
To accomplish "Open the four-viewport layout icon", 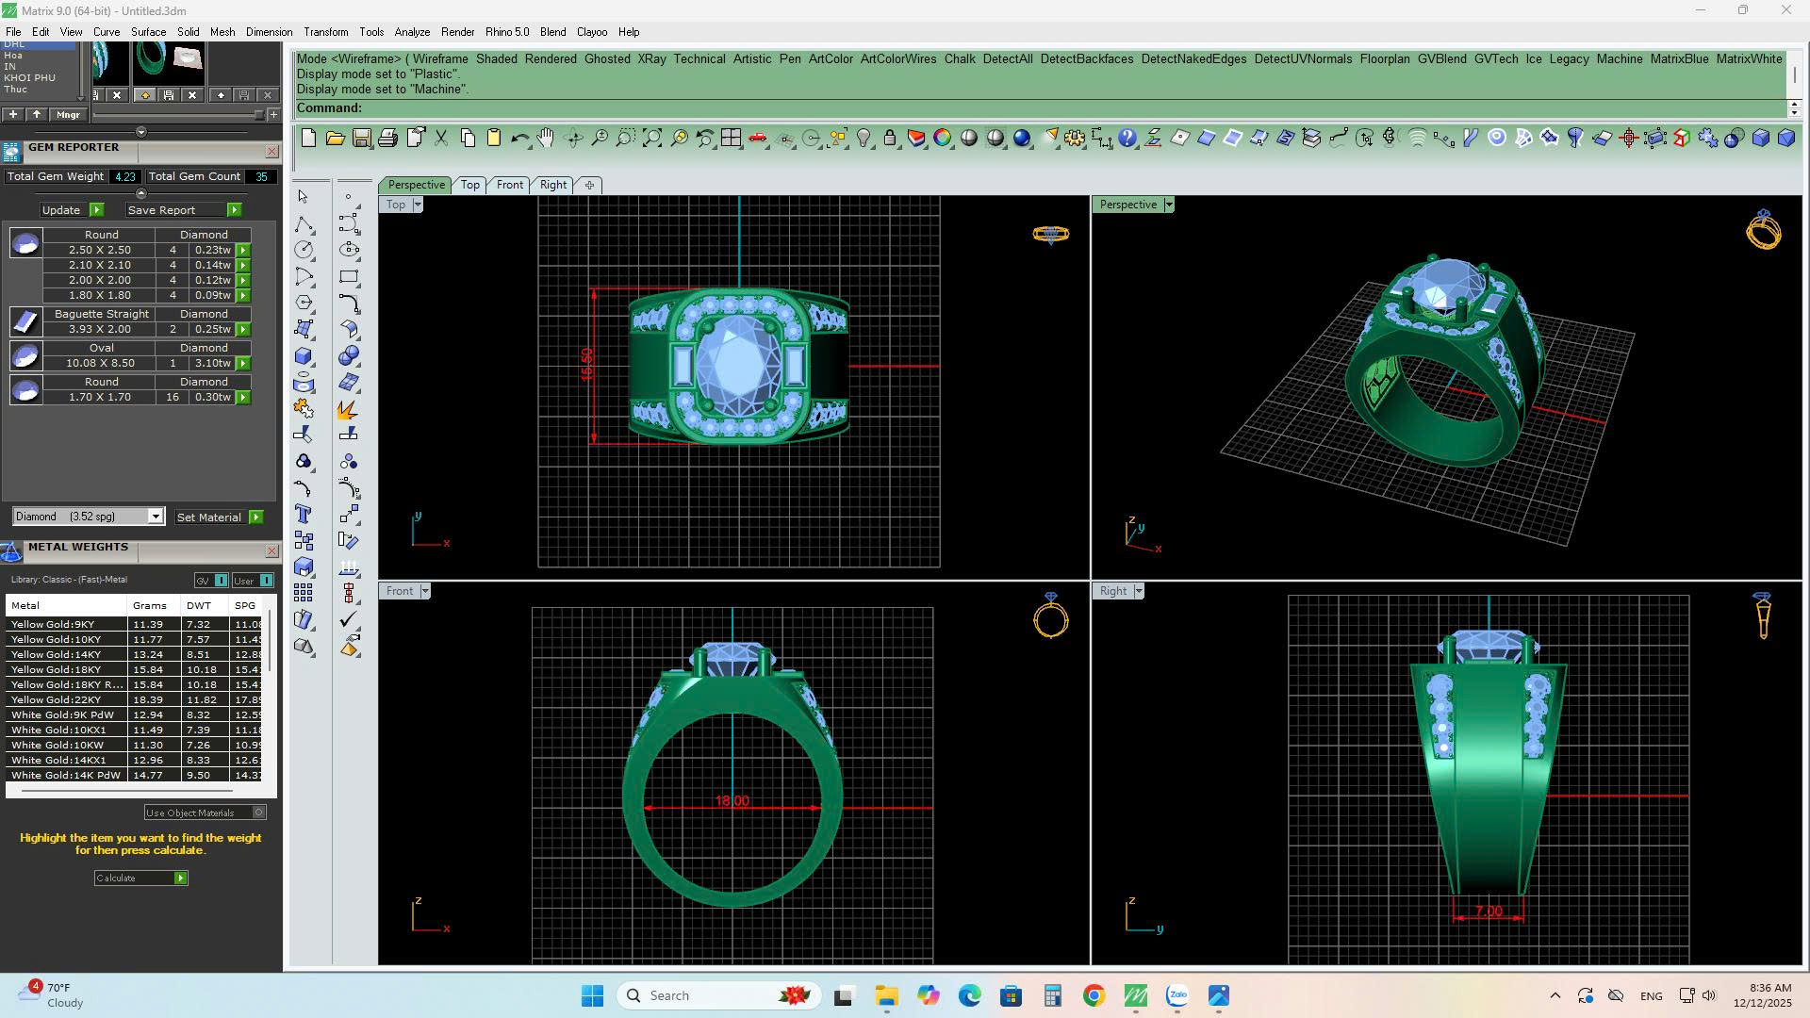I will 731,139.
